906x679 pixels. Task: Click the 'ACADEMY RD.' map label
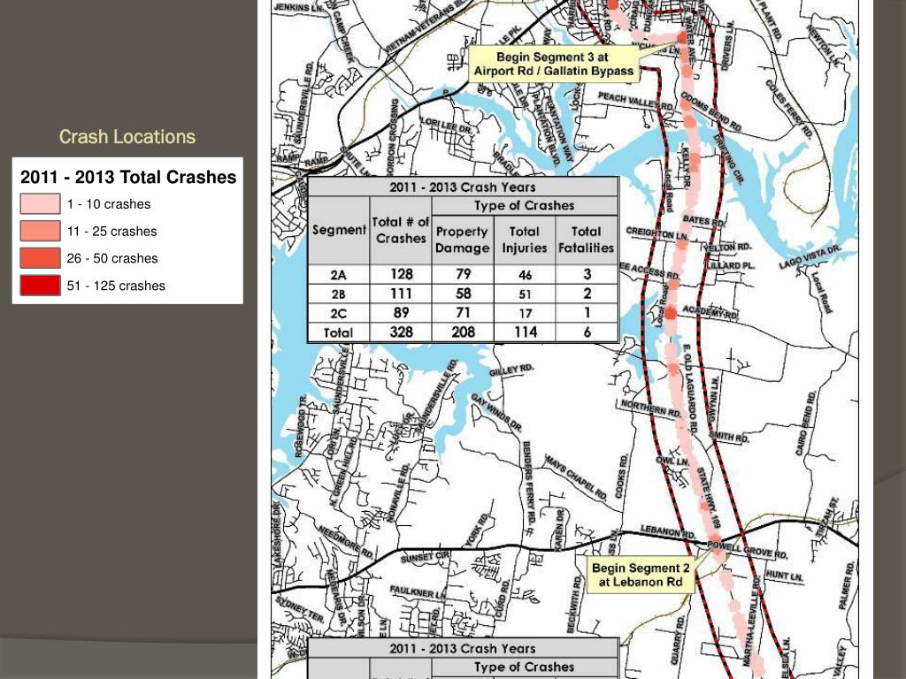(x=710, y=312)
